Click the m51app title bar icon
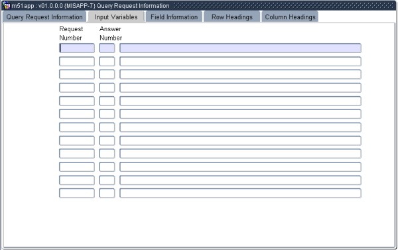The image size is (398, 250). (x=7, y=5)
